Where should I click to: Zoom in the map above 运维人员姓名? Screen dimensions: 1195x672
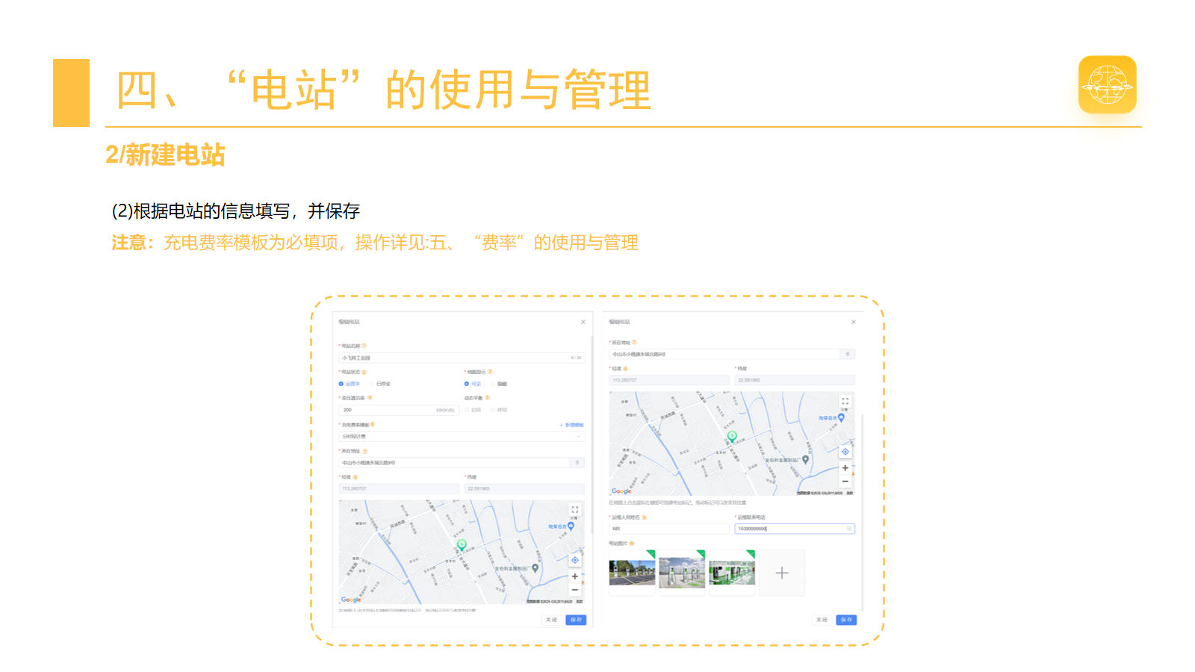[845, 468]
